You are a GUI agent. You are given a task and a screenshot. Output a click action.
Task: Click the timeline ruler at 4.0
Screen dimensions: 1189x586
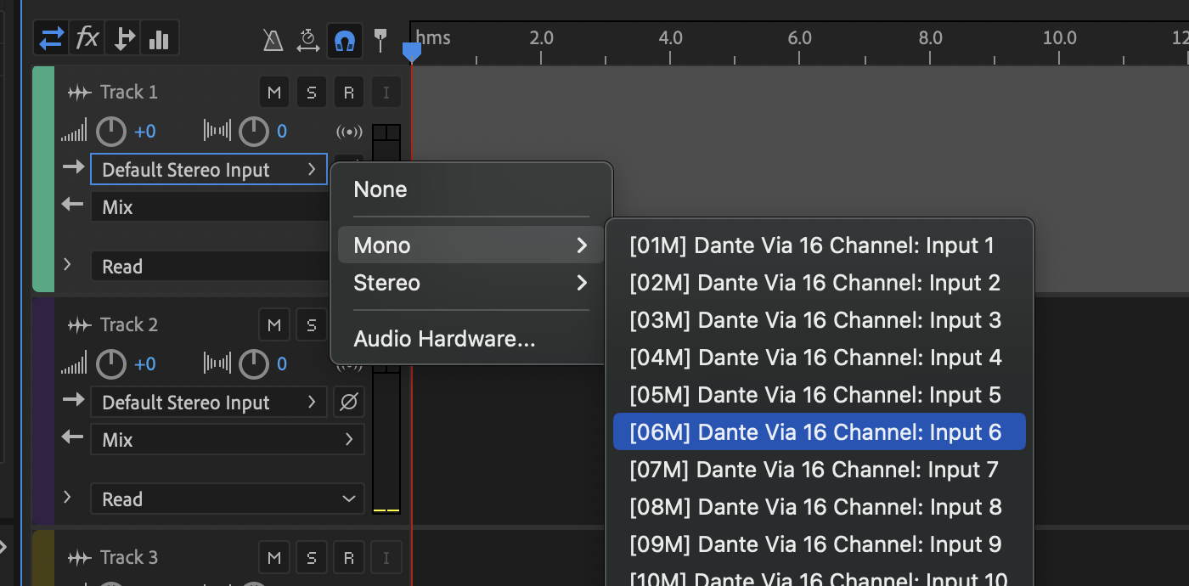point(671,38)
